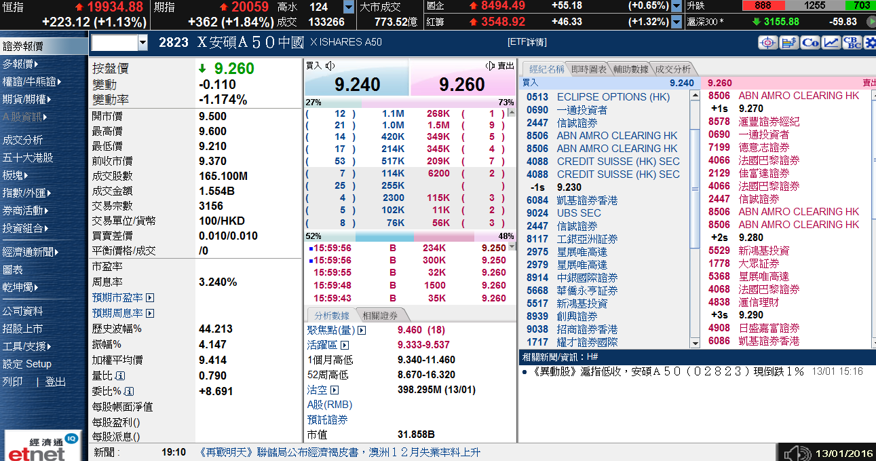Click the 預期周息率 link
Image resolution: width=876 pixels, height=461 pixels.
point(117,314)
